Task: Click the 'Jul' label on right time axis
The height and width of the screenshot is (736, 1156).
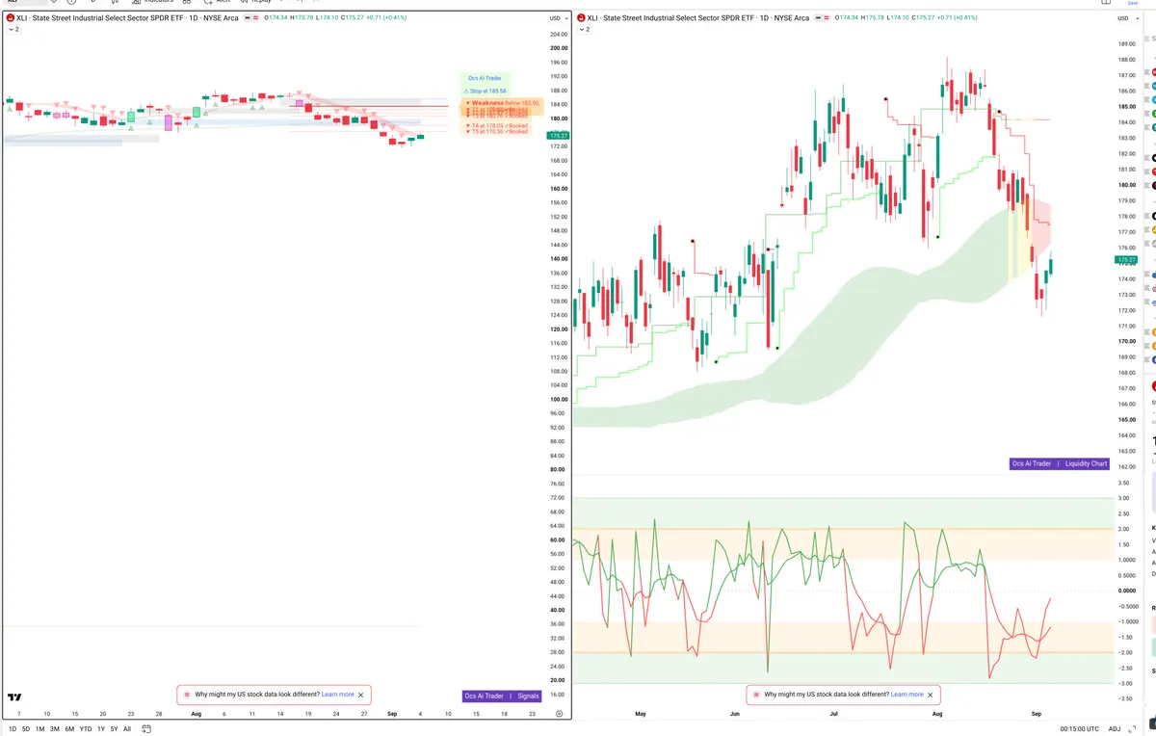Action: pyautogui.click(x=833, y=714)
